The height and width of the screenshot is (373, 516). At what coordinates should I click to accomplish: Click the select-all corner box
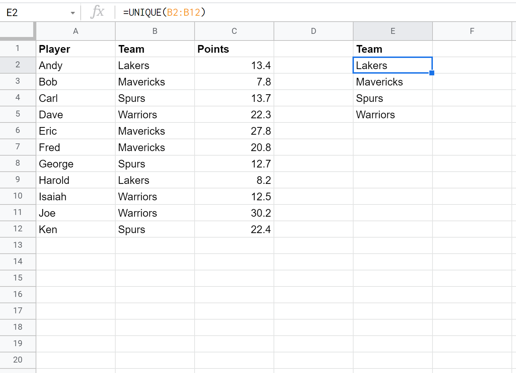pyautogui.click(x=17, y=31)
